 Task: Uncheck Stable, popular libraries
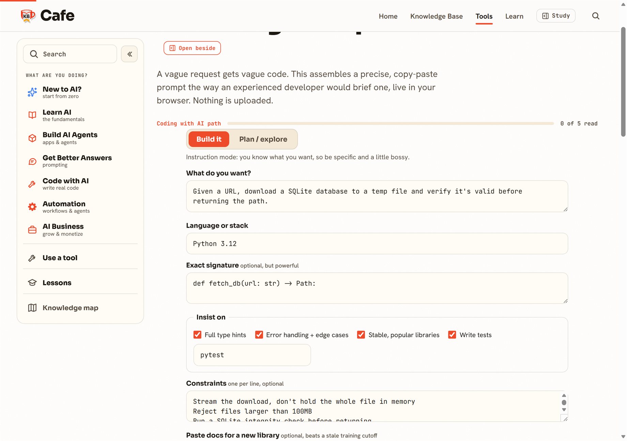tap(361, 335)
